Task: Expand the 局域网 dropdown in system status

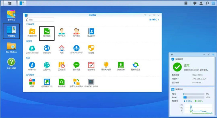Action: 175,79
